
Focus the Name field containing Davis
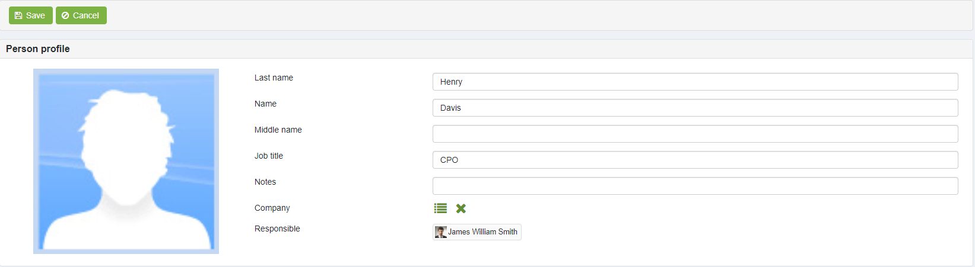tap(695, 108)
